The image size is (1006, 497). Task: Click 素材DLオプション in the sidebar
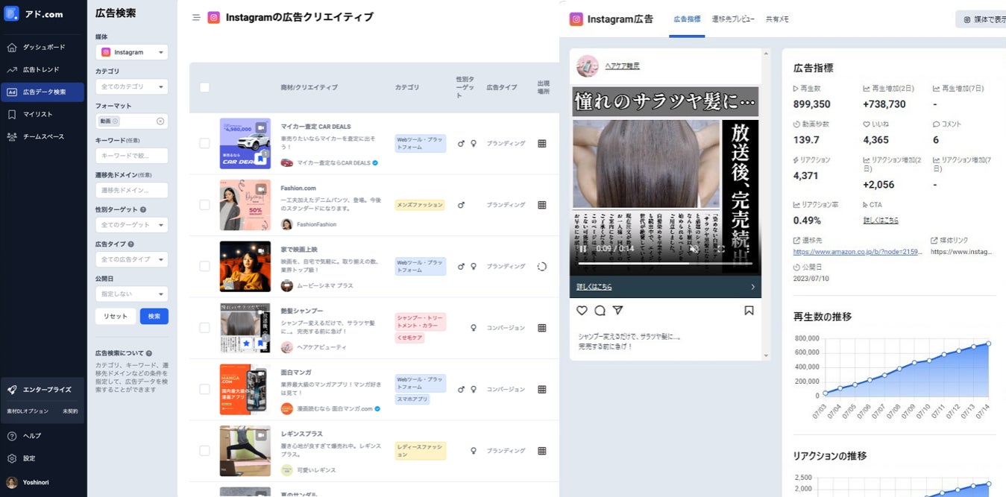(x=28, y=411)
